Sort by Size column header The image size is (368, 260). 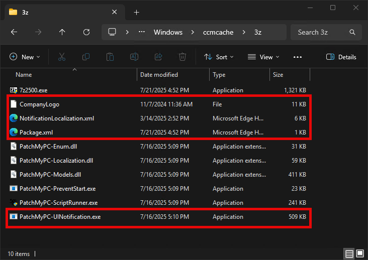point(278,75)
